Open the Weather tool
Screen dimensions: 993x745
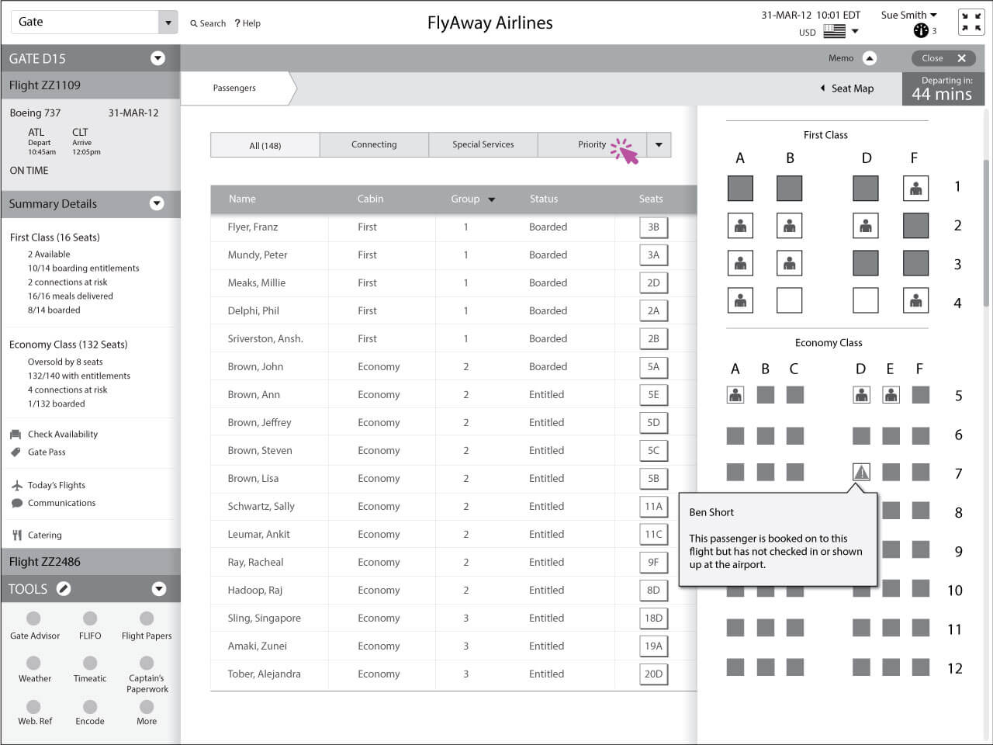pyautogui.click(x=34, y=664)
